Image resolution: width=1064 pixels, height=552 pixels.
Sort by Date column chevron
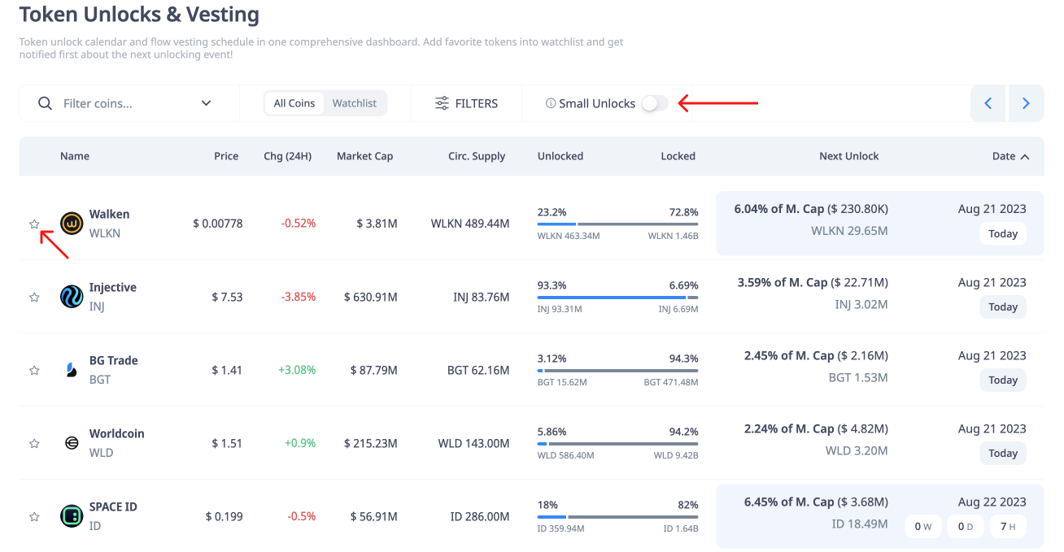tap(1024, 157)
